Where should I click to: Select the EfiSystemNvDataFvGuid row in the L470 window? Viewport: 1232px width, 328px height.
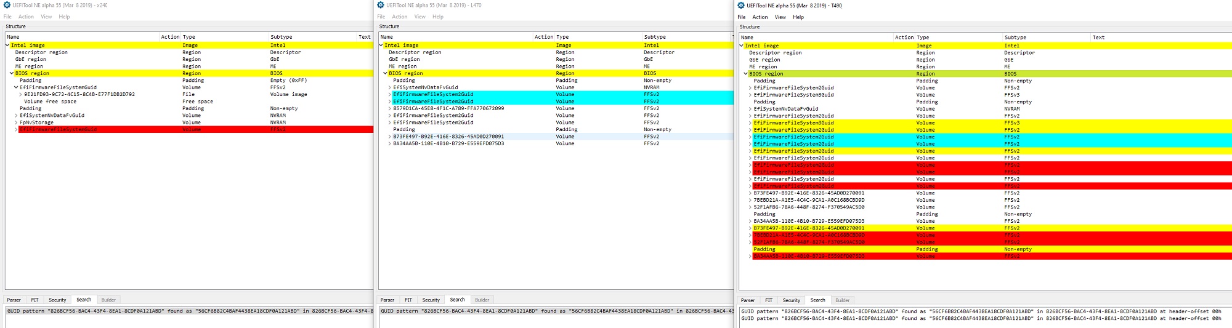[x=556, y=87]
